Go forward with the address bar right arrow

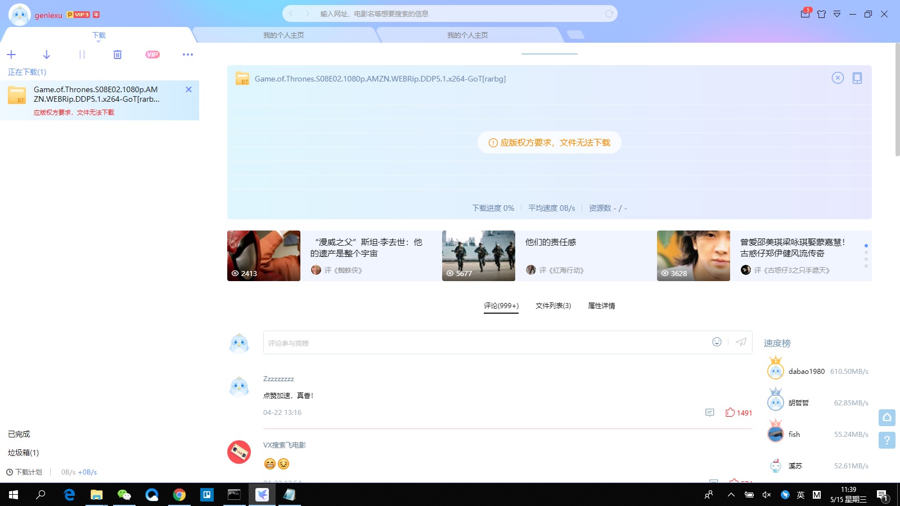(x=307, y=13)
